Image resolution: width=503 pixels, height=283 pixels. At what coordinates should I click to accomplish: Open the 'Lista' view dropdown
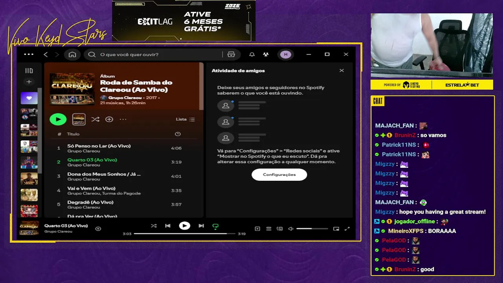(185, 119)
